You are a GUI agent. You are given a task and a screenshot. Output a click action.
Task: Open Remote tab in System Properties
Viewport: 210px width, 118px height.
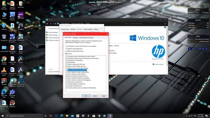(x=96, y=29)
